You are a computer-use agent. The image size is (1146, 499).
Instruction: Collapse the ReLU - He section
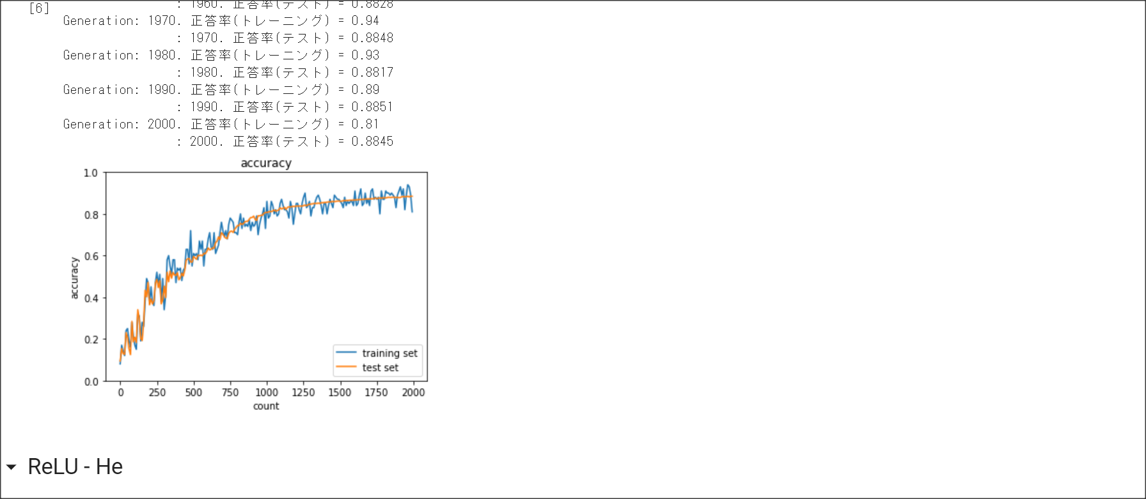click(11, 467)
